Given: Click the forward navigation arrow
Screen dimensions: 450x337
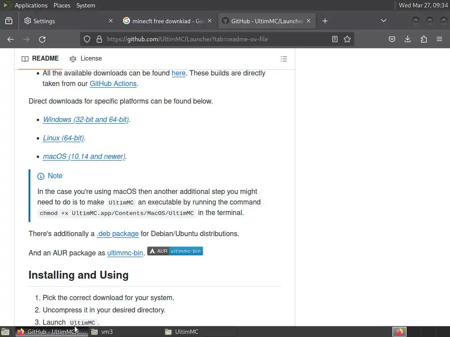Looking at the screenshot, I should click(x=26, y=39).
